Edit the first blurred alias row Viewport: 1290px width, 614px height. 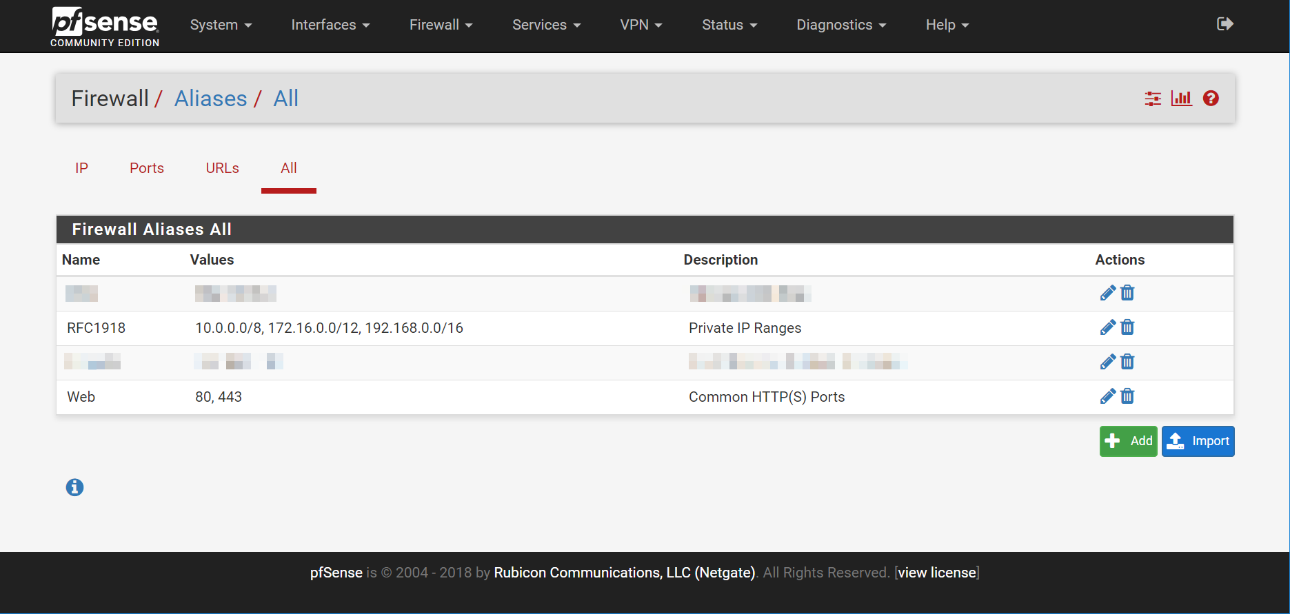tap(1108, 293)
